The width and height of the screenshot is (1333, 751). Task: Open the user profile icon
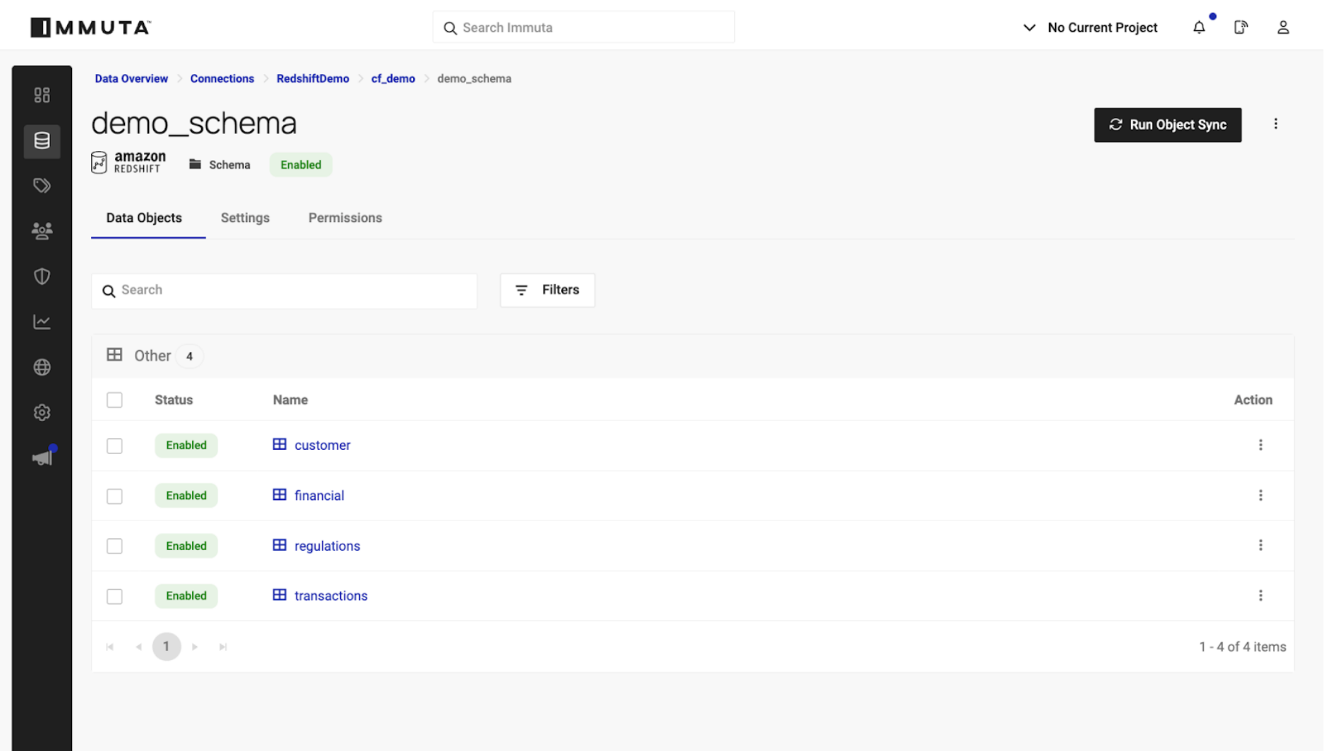tap(1283, 28)
